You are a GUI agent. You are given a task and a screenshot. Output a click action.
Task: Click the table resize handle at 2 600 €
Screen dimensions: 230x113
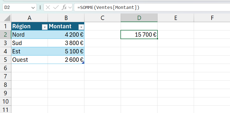click(83, 63)
